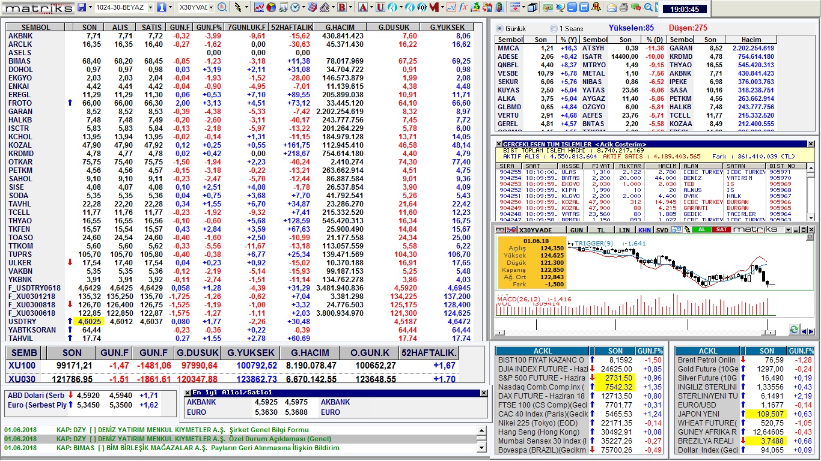The width and height of the screenshot is (821, 461).
Task: Toggle the LIN scale button on chart
Action: 624,230
